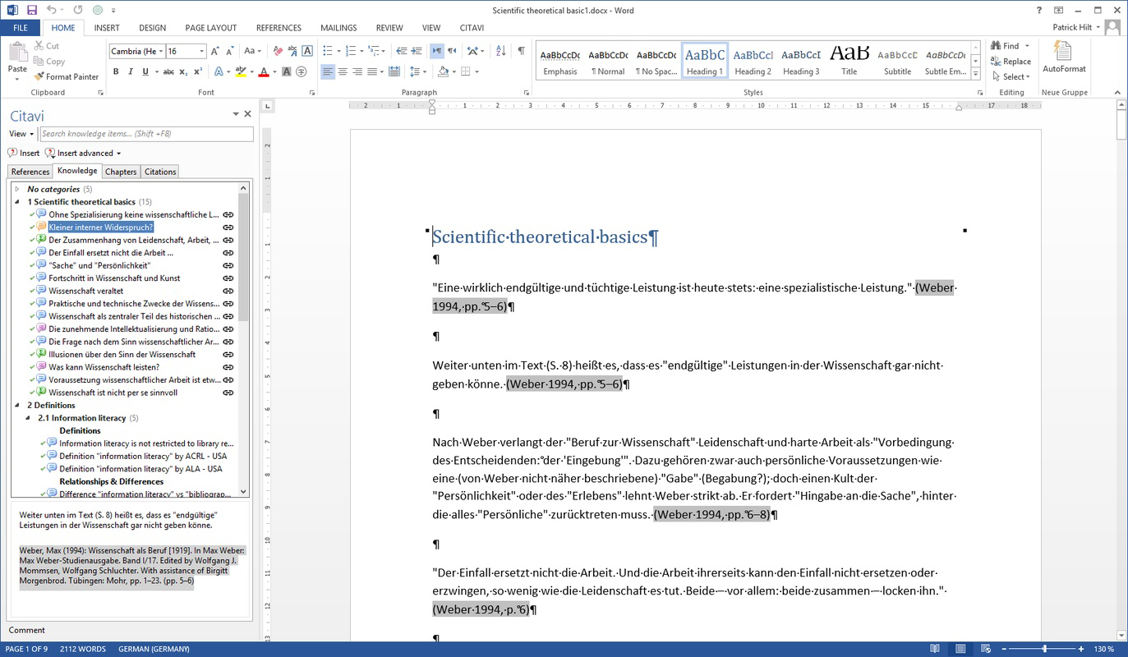The height and width of the screenshot is (657, 1128).
Task: Click link icon beside "Wissenschaft veraltet"
Action: pyautogui.click(x=228, y=291)
